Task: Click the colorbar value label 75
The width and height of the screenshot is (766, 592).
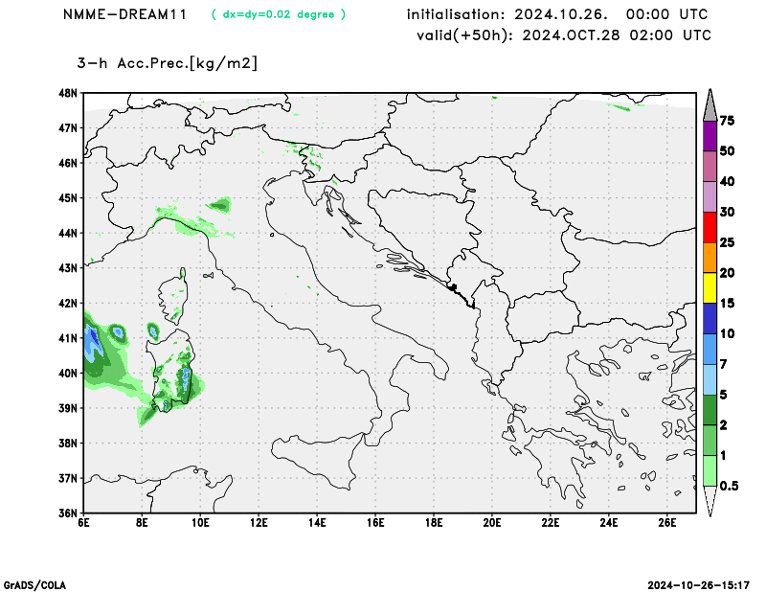Action: tap(727, 121)
